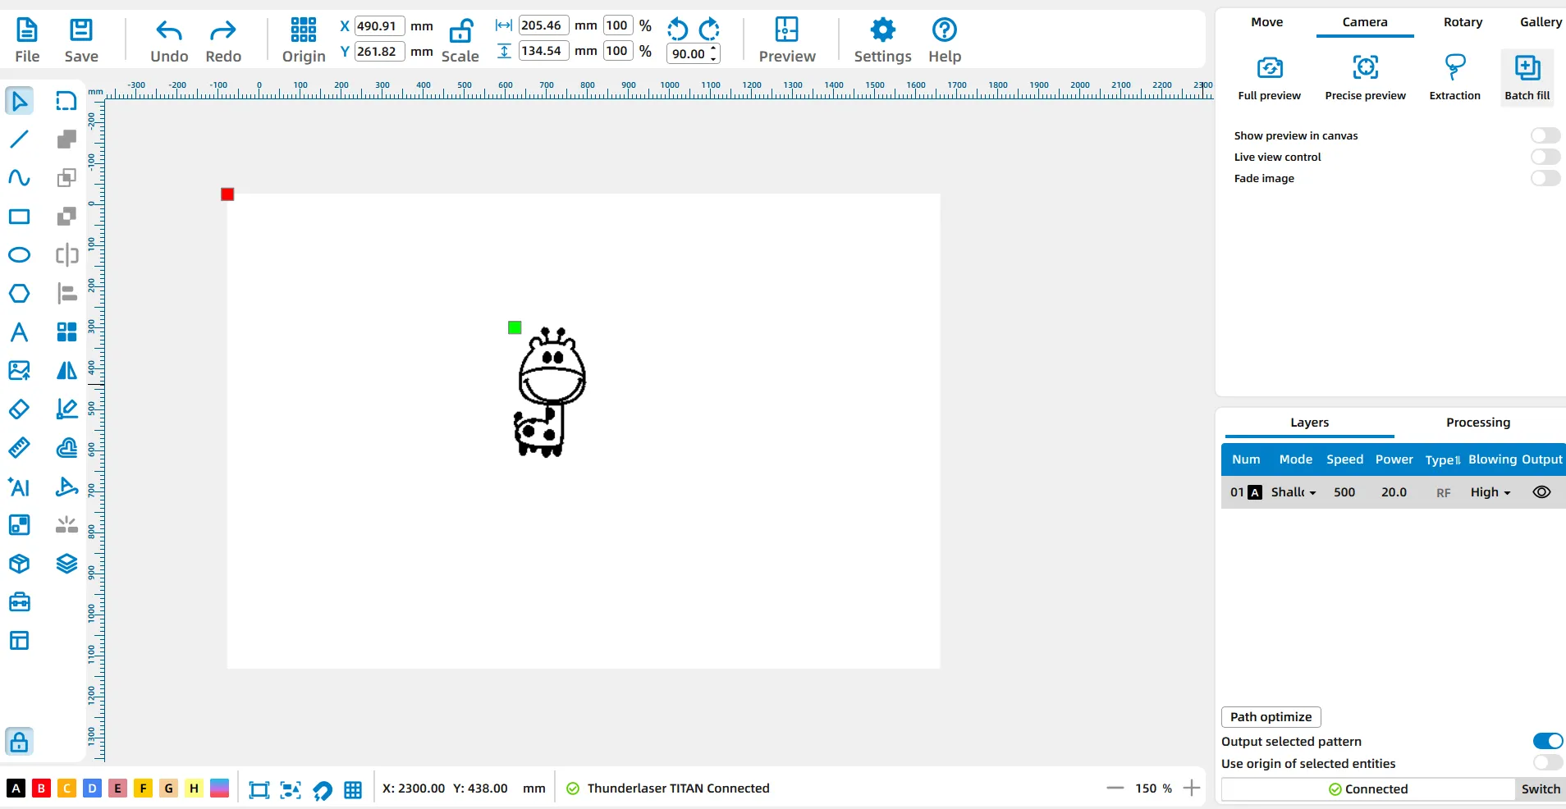The image size is (1566, 809).
Task: Select the Text tool
Action: [19, 332]
